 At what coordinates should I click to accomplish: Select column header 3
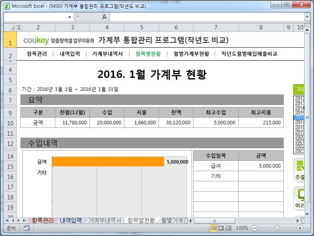[73, 28]
